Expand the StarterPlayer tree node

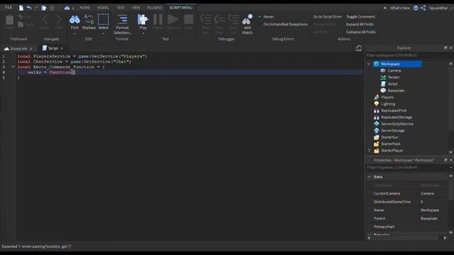(369, 150)
